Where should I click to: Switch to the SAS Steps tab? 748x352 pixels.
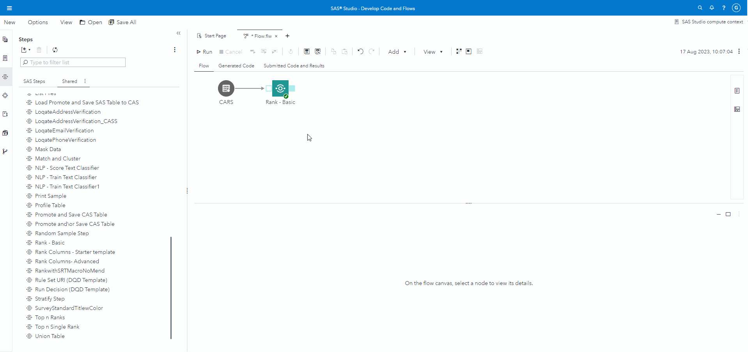[34, 81]
